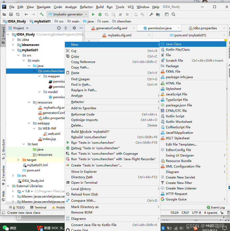
Task: Click the mybatis01 breadcrumb in navigation bar
Action: (40, 21)
